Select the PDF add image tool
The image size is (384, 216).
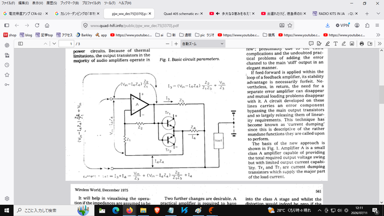[x=352, y=44]
